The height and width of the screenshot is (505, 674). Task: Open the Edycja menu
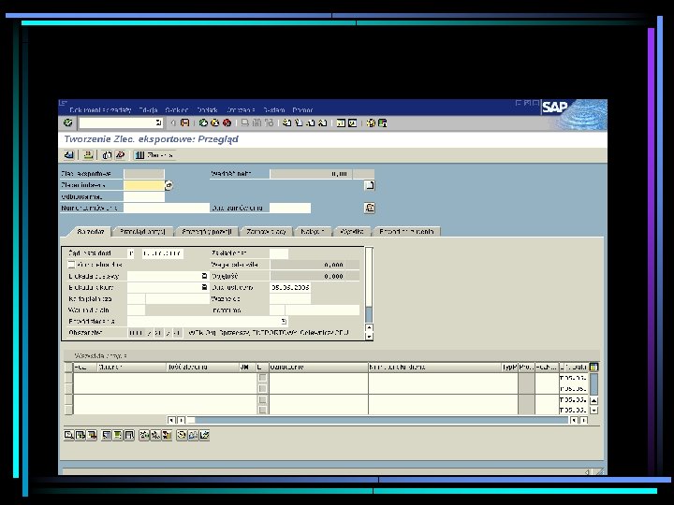(x=148, y=110)
